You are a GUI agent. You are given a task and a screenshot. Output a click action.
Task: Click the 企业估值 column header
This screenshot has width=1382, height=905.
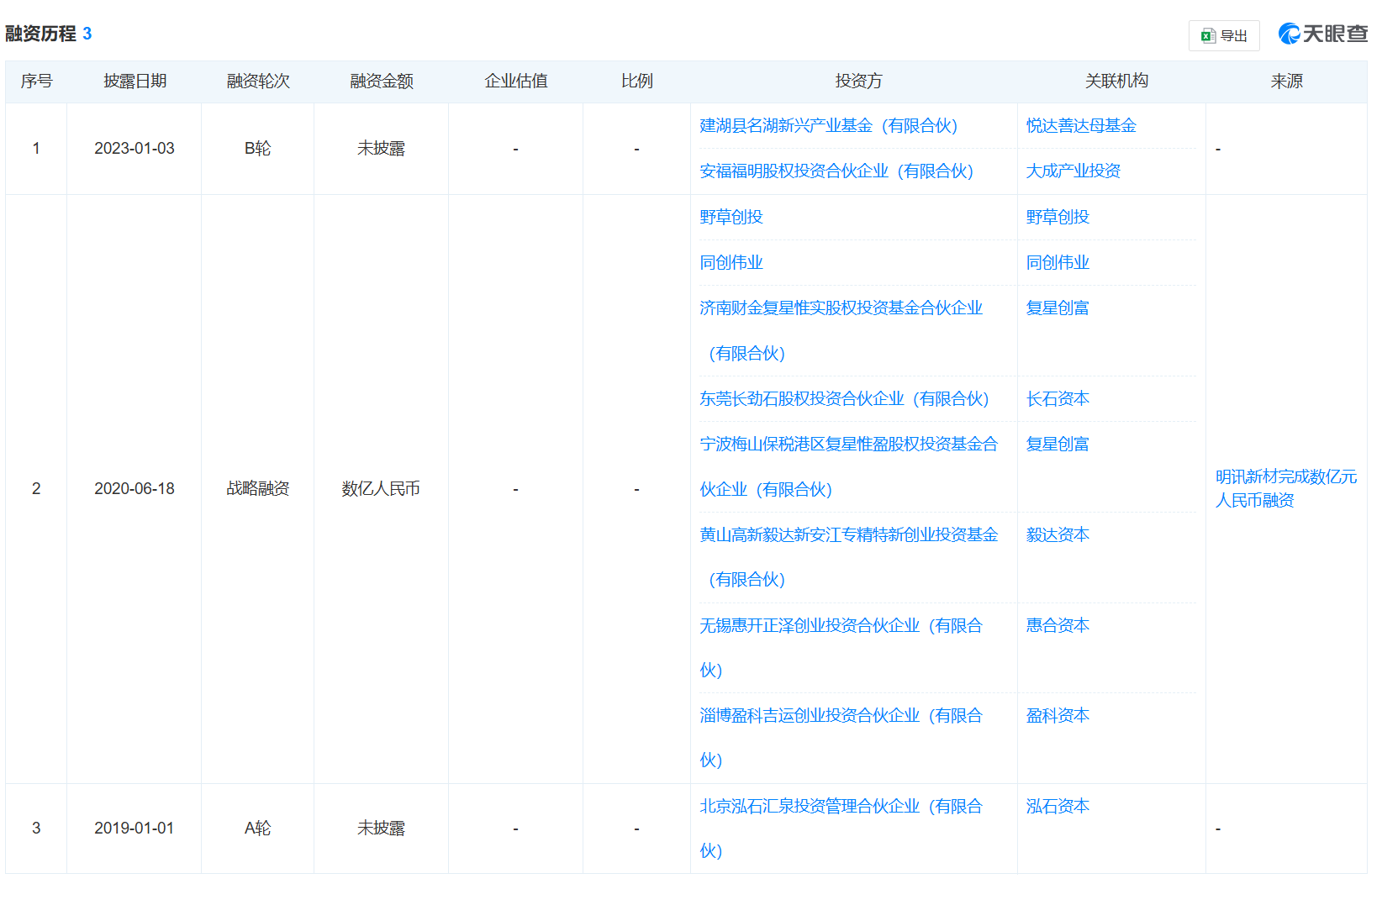pyautogui.click(x=516, y=81)
